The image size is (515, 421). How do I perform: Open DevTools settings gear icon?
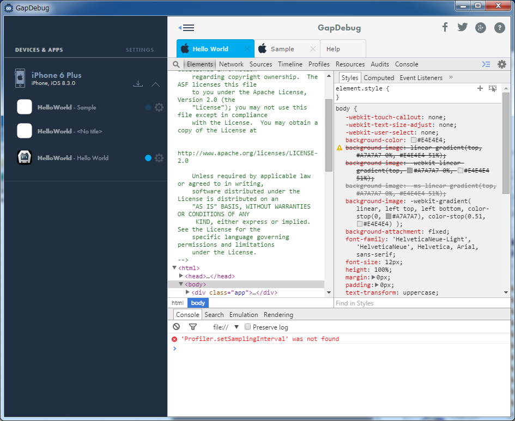click(502, 64)
